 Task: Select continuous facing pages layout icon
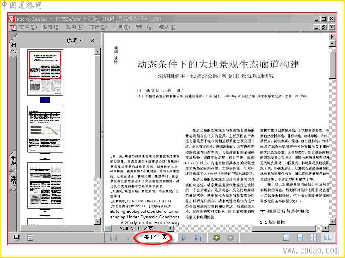[x=314, y=238]
